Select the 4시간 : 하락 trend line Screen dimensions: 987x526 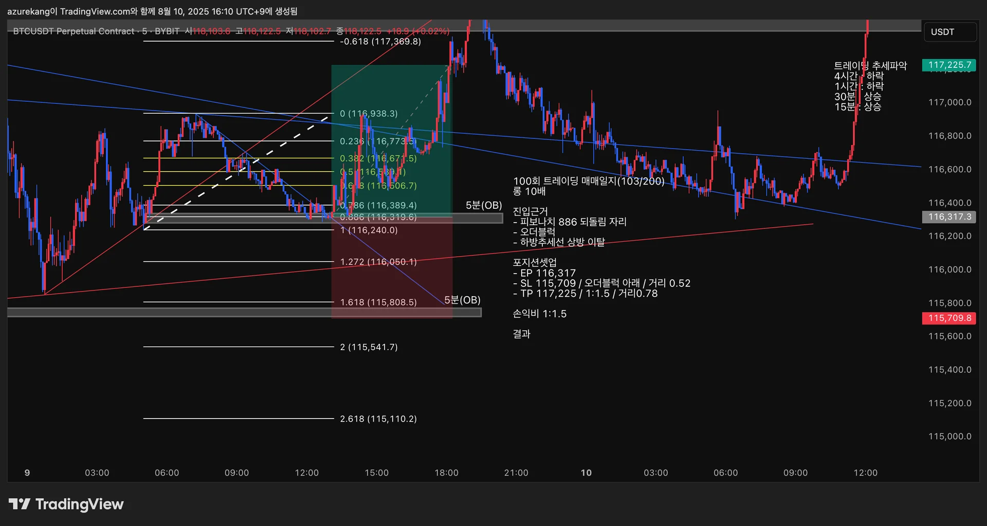click(x=858, y=76)
